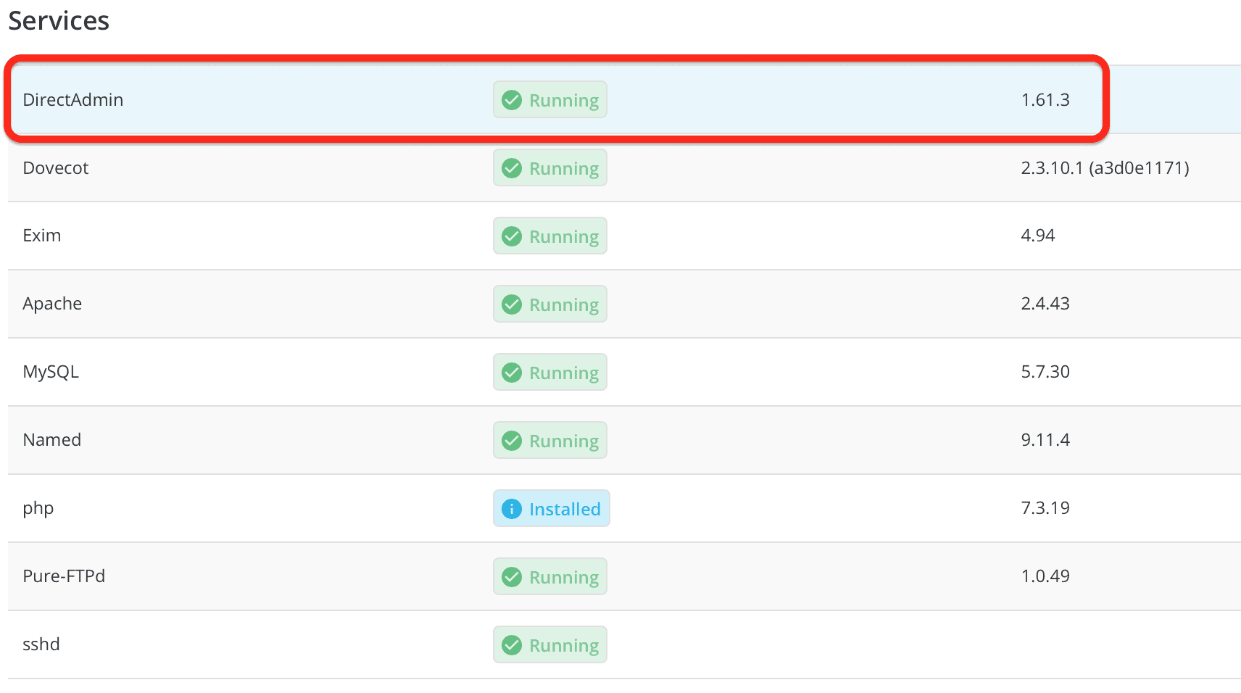Click Dovecot's green check status icon
The width and height of the screenshot is (1241, 693).
click(x=512, y=168)
